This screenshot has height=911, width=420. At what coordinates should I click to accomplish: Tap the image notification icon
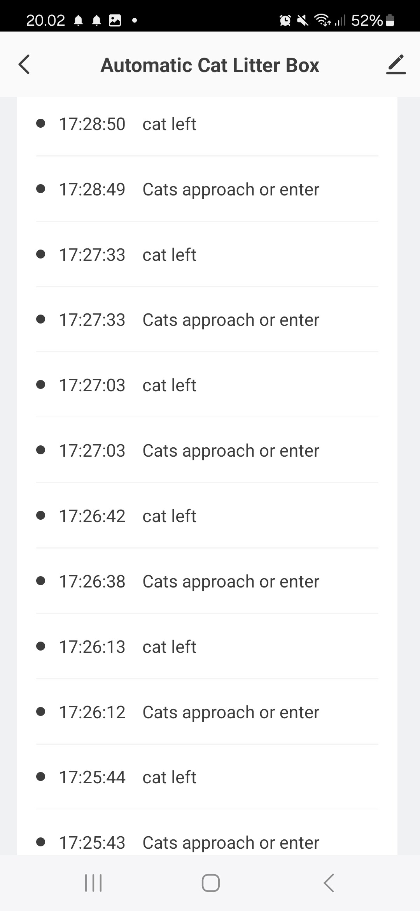coord(115,20)
